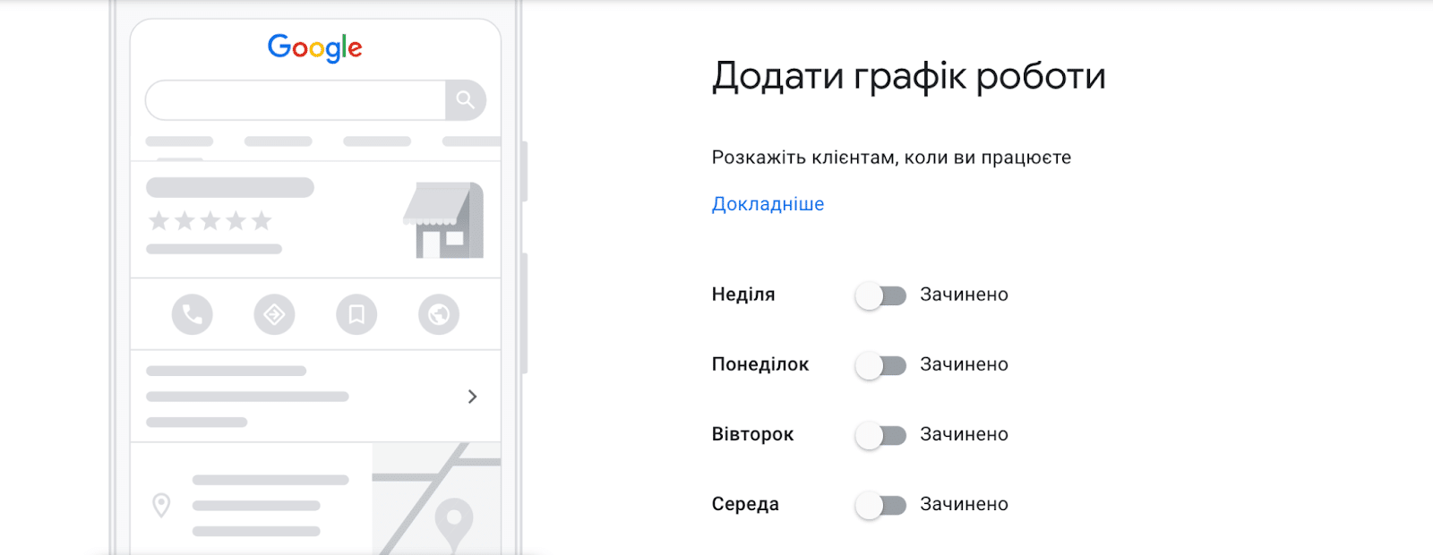
Task: Toggle the Неділя opening hours switch
Action: coord(881,295)
